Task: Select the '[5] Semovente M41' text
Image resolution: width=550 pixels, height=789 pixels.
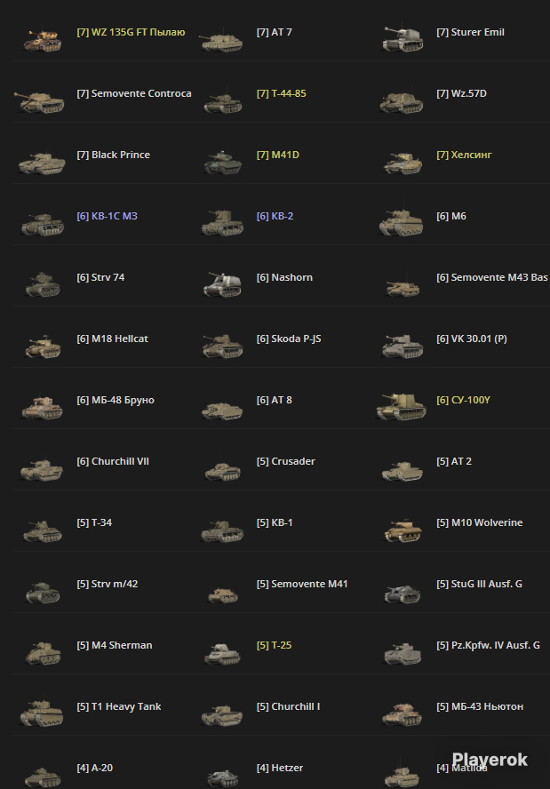Action: click(x=302, y=585)
